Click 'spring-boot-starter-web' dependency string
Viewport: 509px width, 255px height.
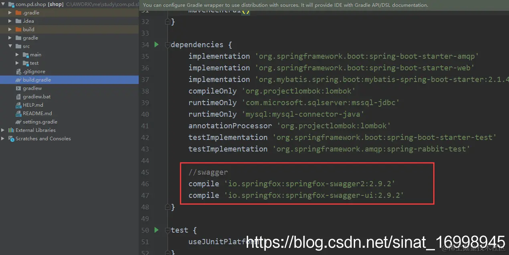365,68
